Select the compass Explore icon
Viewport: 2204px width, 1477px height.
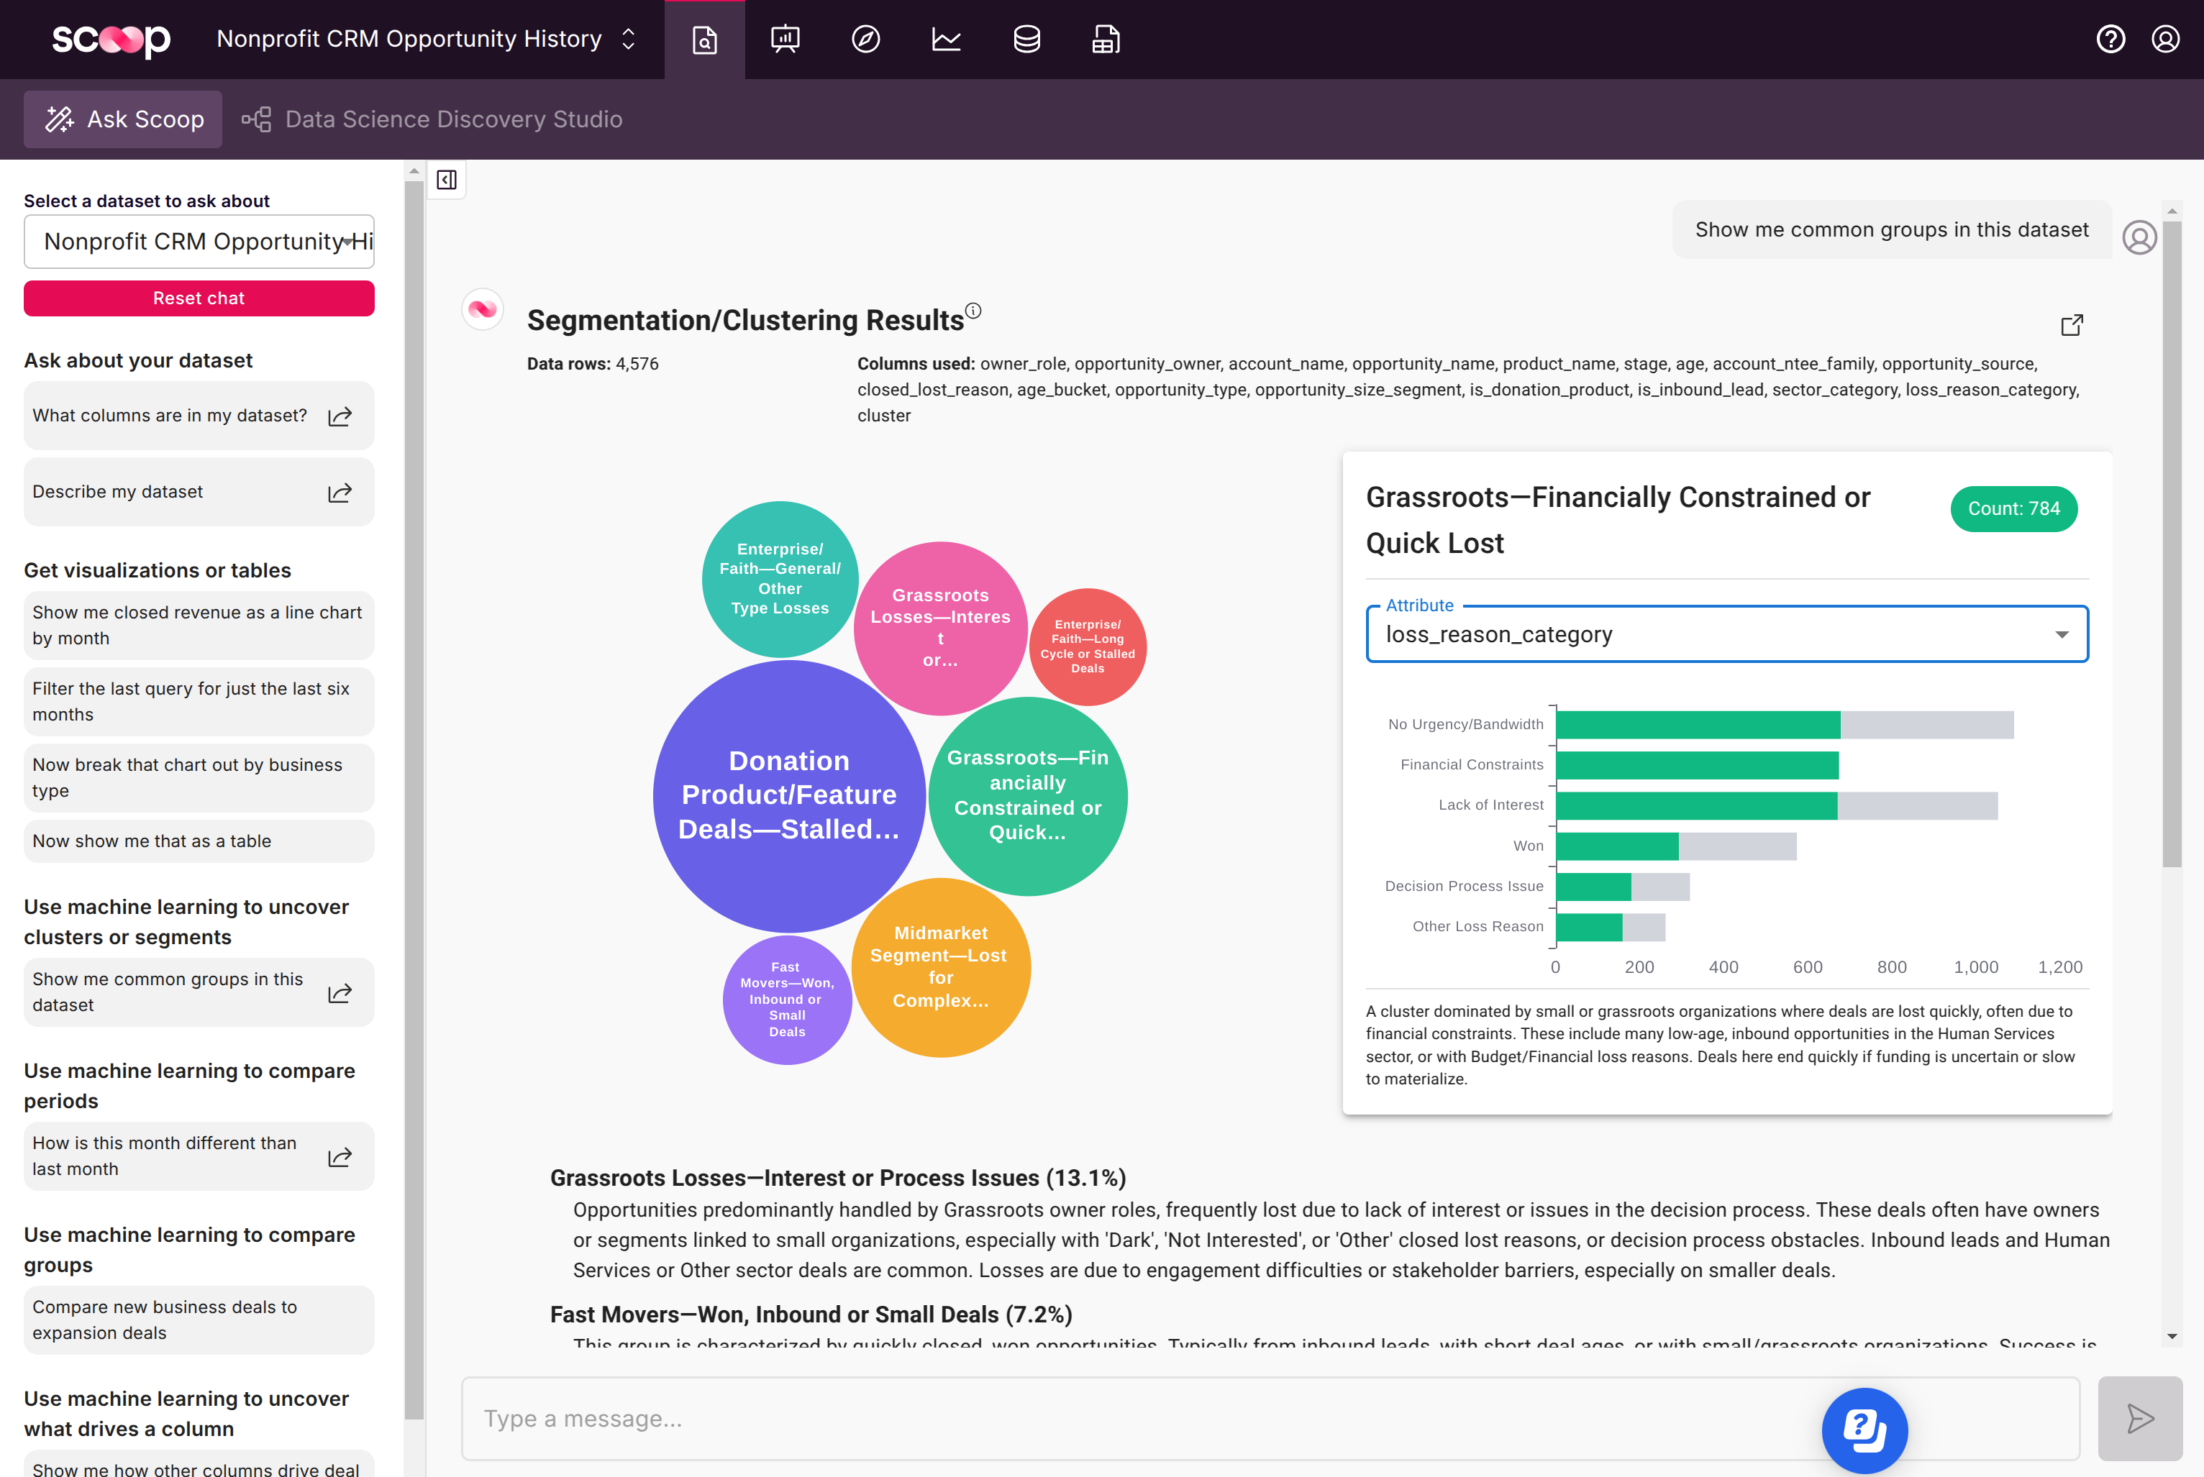tap(866, 39)
